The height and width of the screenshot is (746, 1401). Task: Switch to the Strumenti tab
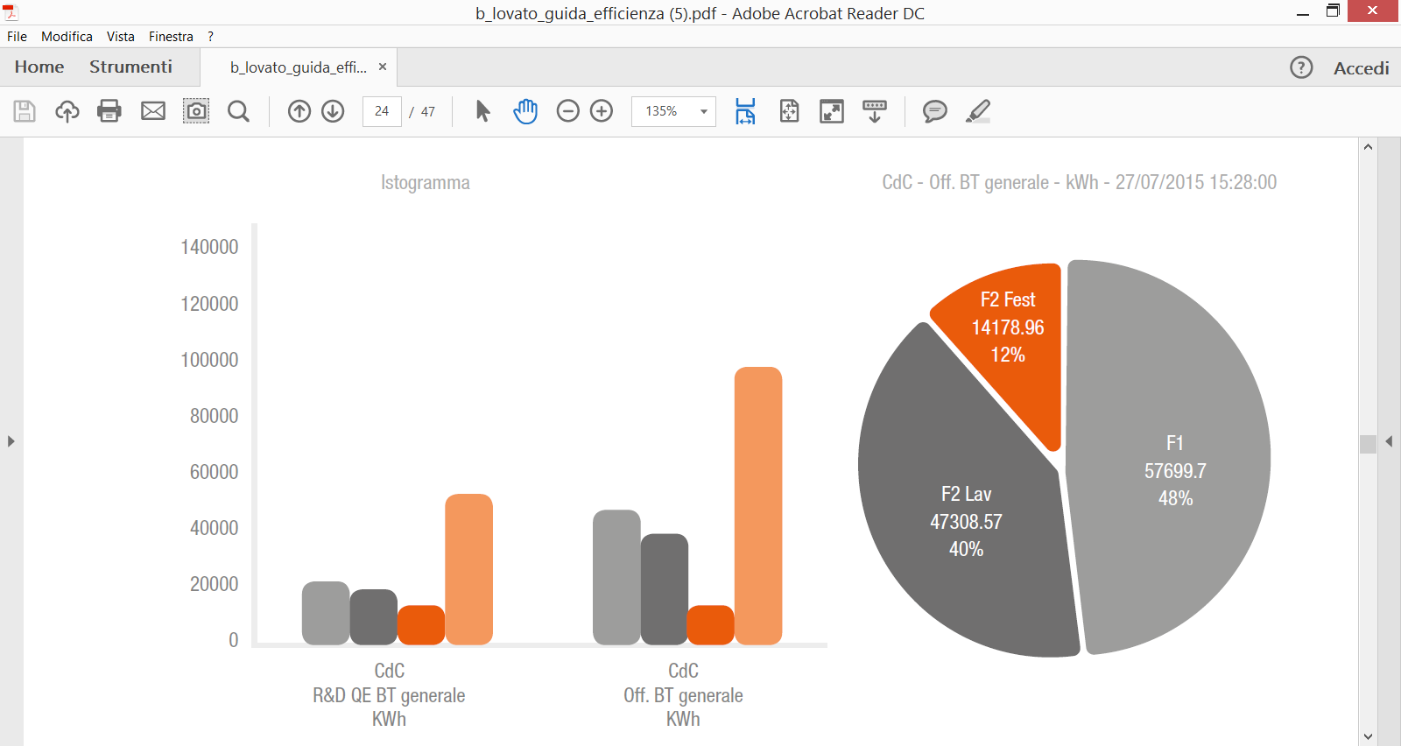click(x=130, y=67)
